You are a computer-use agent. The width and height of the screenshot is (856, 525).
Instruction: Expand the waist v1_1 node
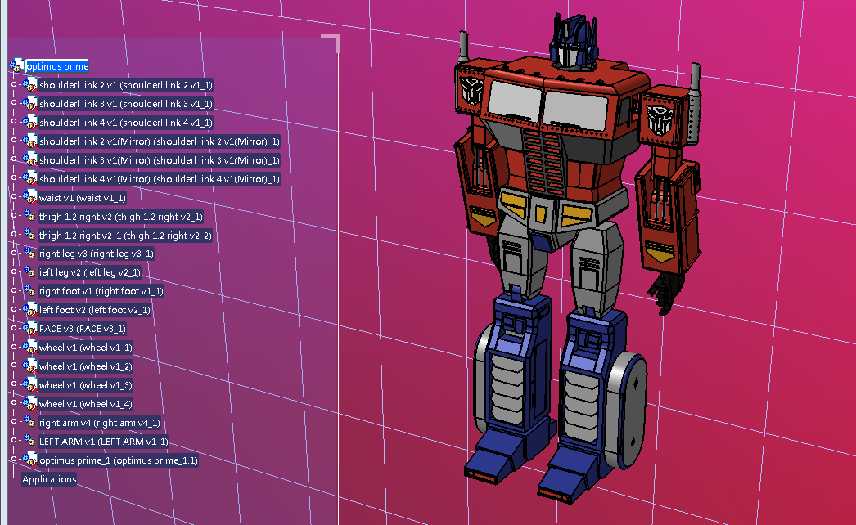click(x=14, y=196)
